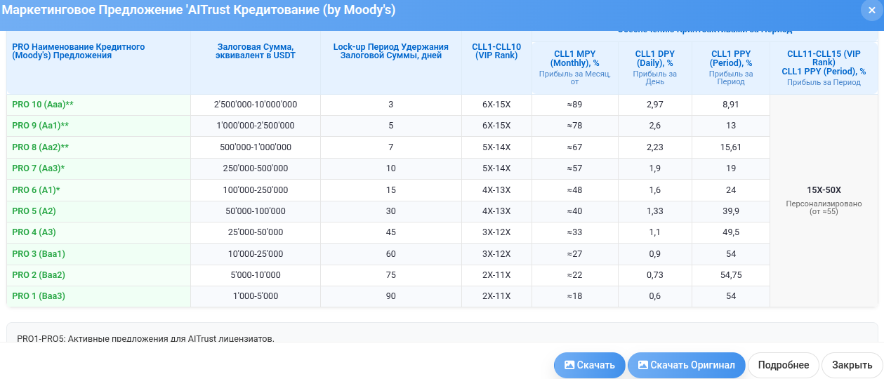The height and width of the screenshot is (379, 884).
Task: Select the row label PRO 1 (Baa3)
Action: [39, 296]
